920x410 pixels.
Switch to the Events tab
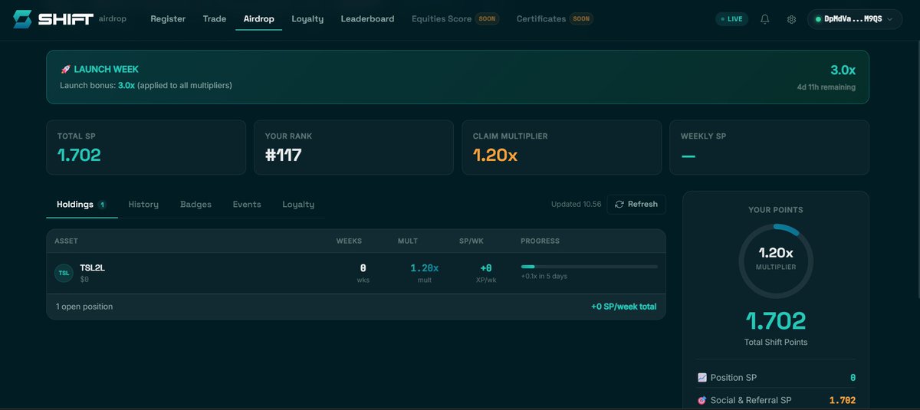point(247,205)
